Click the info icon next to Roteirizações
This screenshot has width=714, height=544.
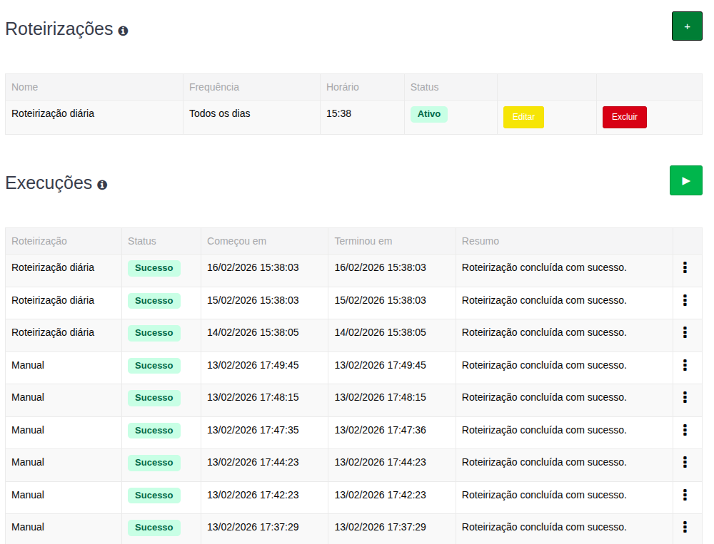pyautogui.click(x=123, y=31)
